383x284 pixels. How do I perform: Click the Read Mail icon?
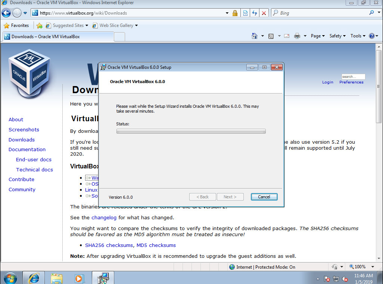click(x=287, y=36)
